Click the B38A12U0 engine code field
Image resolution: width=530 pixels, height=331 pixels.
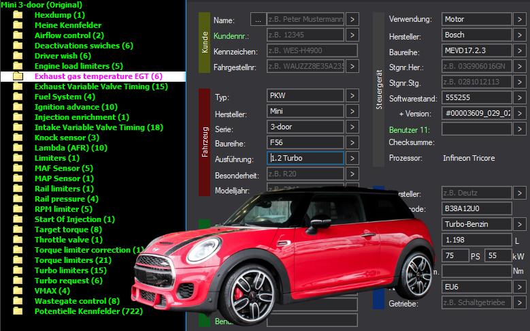click(477, 208)
